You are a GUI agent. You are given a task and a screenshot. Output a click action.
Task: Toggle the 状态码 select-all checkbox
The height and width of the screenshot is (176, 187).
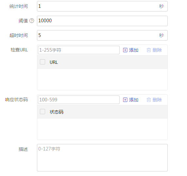(x=42, y=112)
